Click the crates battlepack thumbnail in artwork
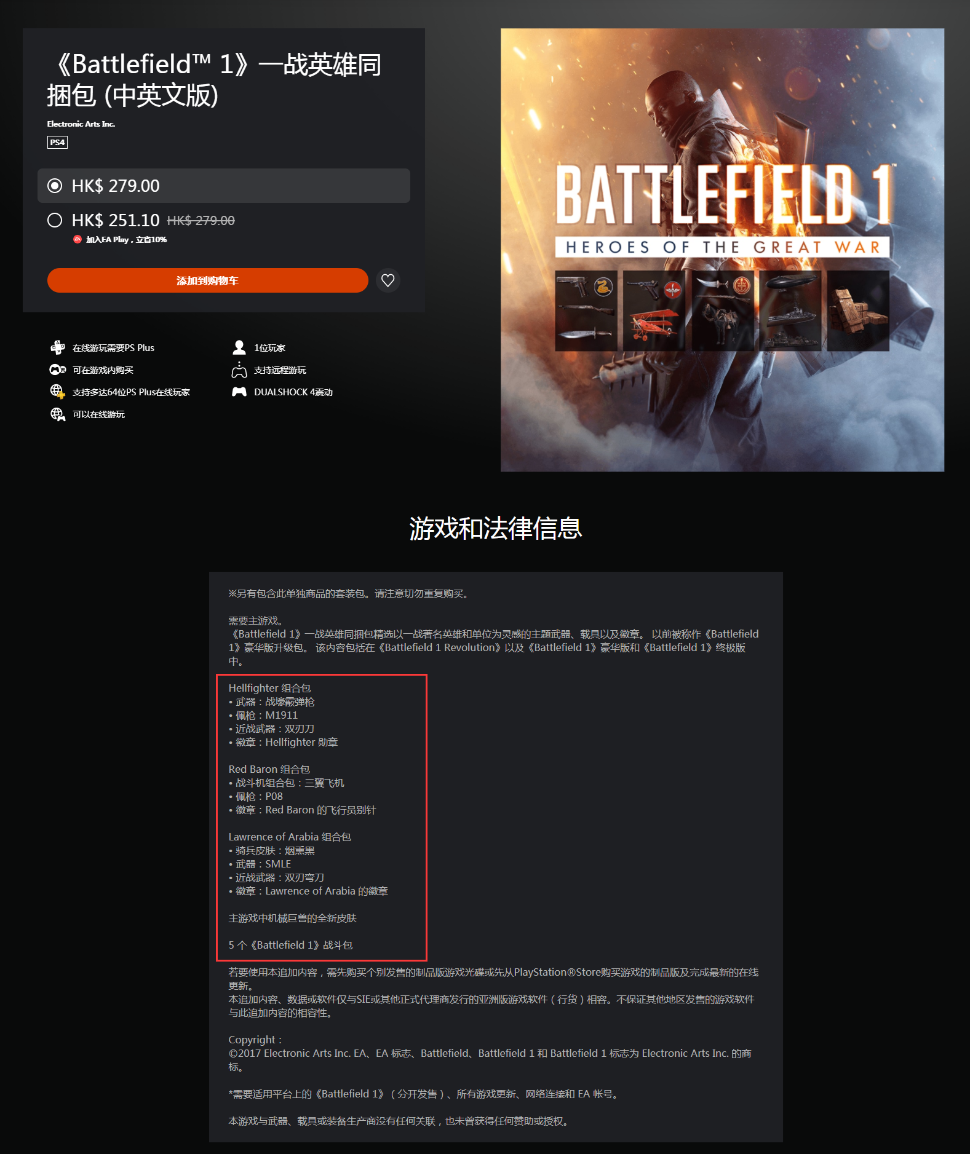The image size is (970, 1154). click(858, 310)
